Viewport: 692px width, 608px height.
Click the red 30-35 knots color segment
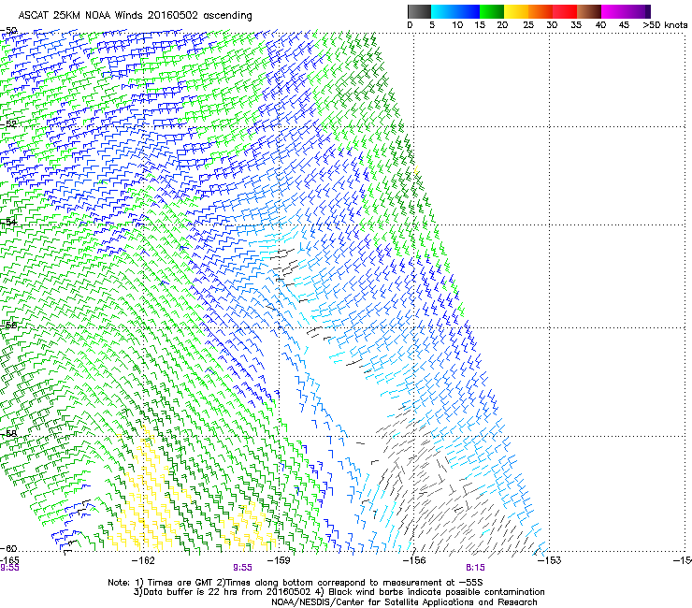tap(565, 11)
